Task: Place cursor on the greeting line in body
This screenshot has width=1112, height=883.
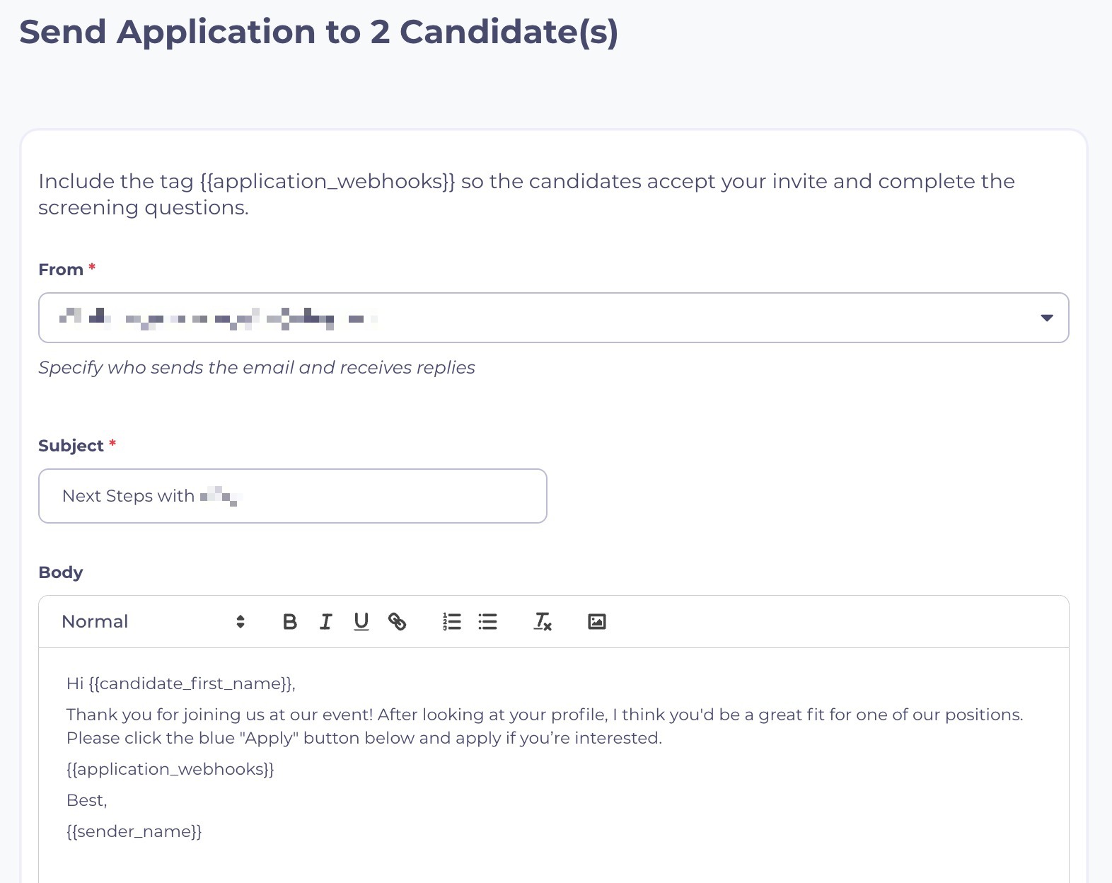Action: (181, 683)
